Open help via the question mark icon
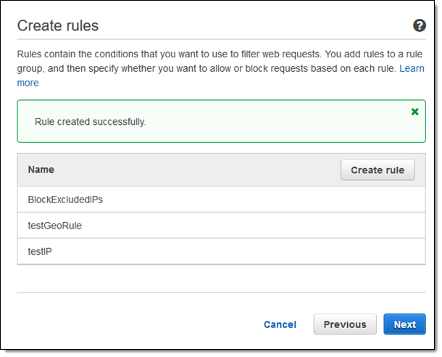This screenshot has height=357, width=442. (x=419, y=25)
